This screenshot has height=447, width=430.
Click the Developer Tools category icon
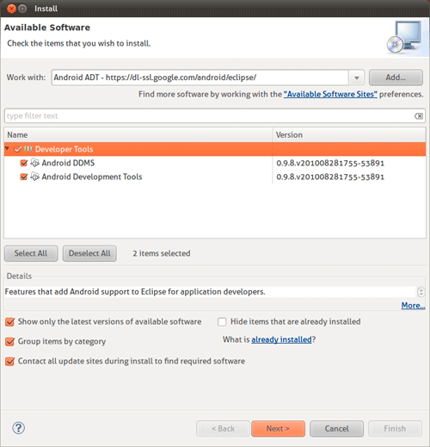[28, 149]
